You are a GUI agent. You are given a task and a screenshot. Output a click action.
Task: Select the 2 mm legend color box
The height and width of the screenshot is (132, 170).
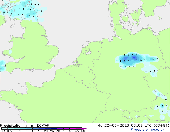click(23, 128)
